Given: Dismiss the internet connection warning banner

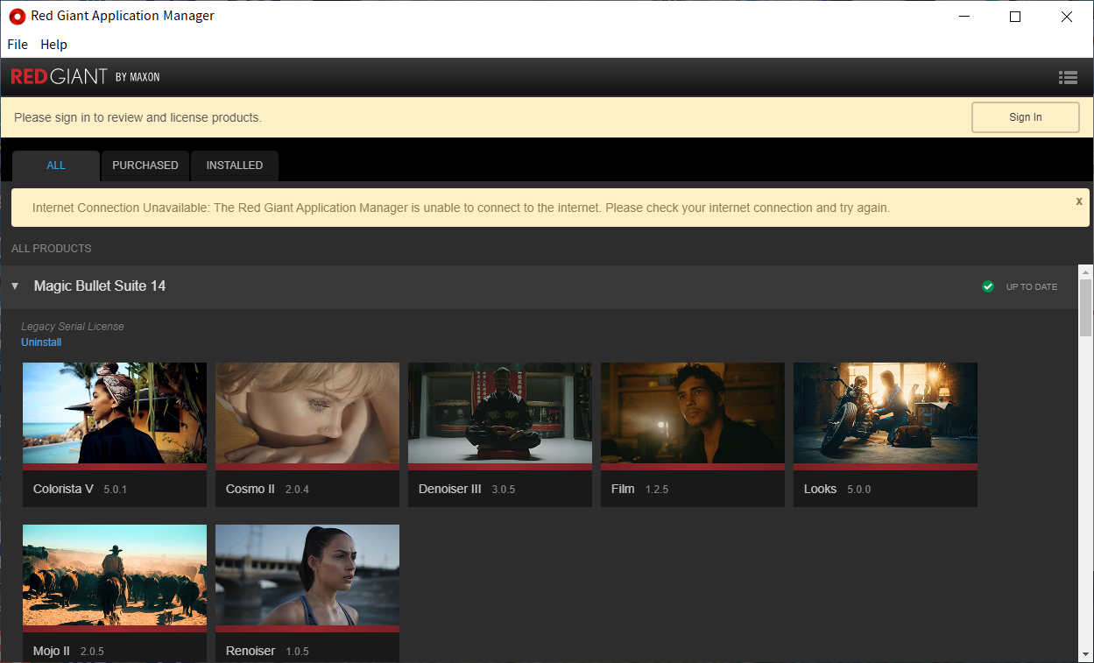Looking at the screenshot, I should (x=1079, y=201).
